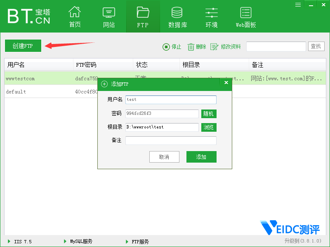Click the 用户名 field containing test

click(171, 100)
